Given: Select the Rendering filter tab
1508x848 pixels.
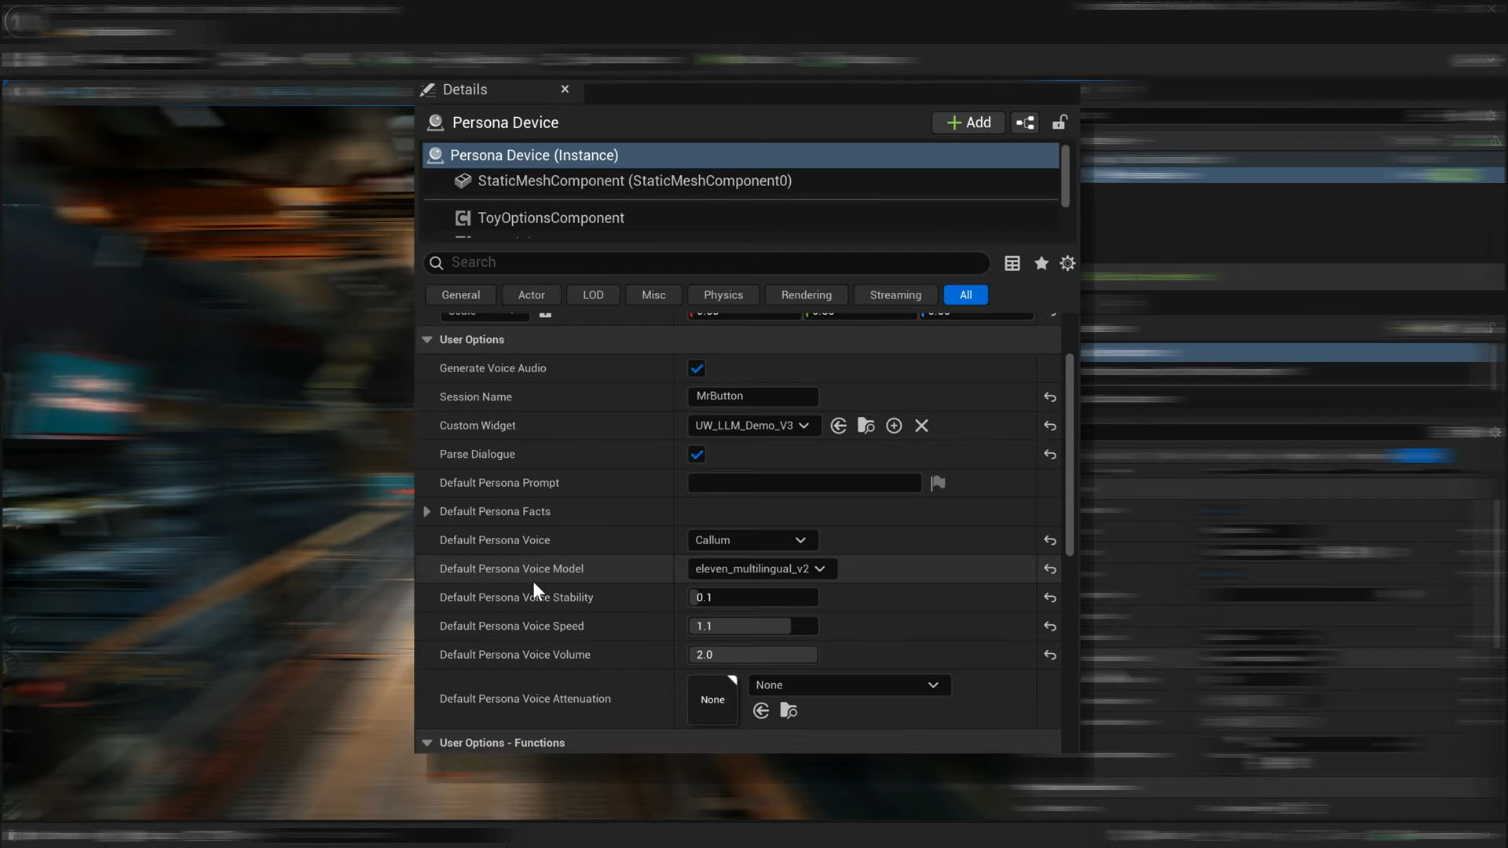Looking at the screenshot, I should tap(806, 295).
